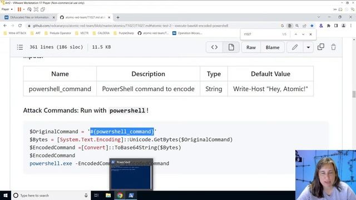Open the Chrome extensions puzzle menu

pyautogui.click(x=329, y=26)
